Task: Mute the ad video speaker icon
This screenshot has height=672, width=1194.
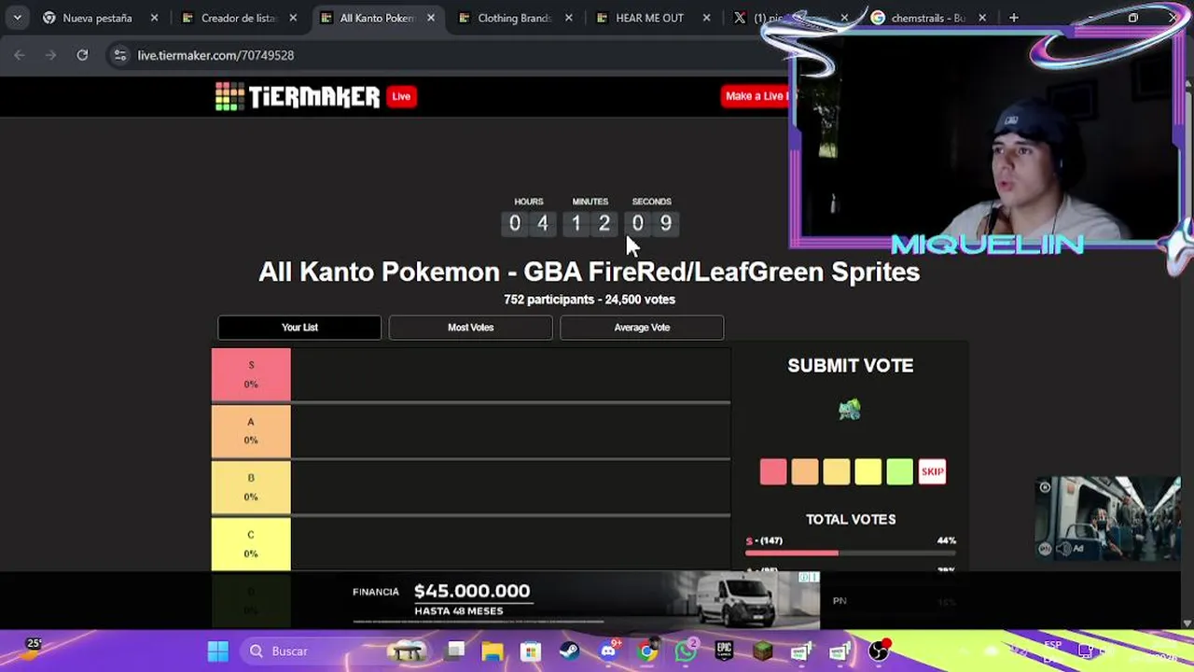Action: (x=1063, y=550)
